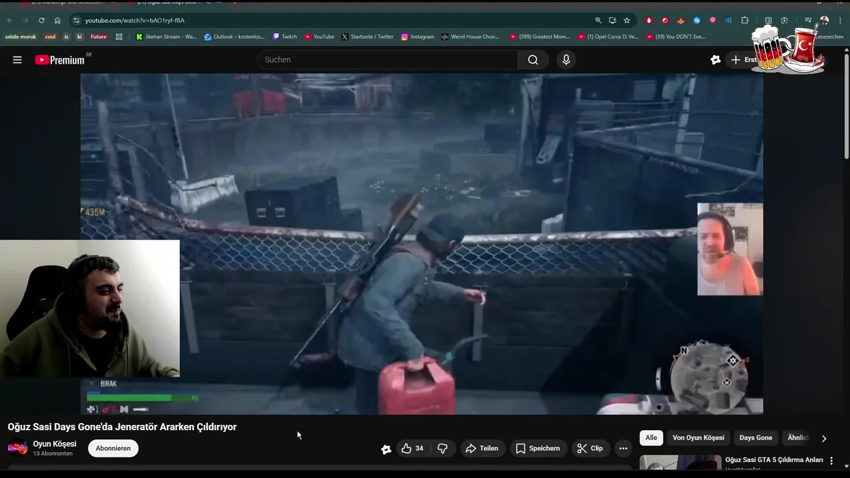Click the Google Lens screenshot search icon
The image size is (850, 478).
(784, 21)
